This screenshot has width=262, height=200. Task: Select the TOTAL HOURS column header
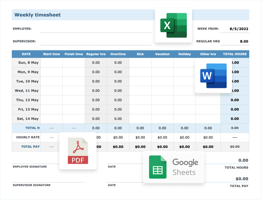235,54
